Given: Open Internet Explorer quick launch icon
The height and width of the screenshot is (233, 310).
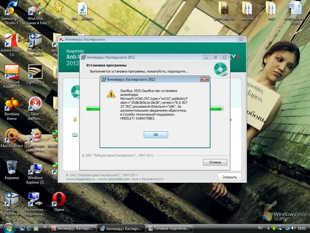Looking at the screenshot, I should (29, 229).
